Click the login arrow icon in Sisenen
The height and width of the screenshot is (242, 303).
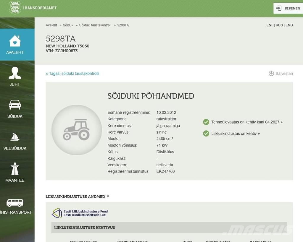279,8
